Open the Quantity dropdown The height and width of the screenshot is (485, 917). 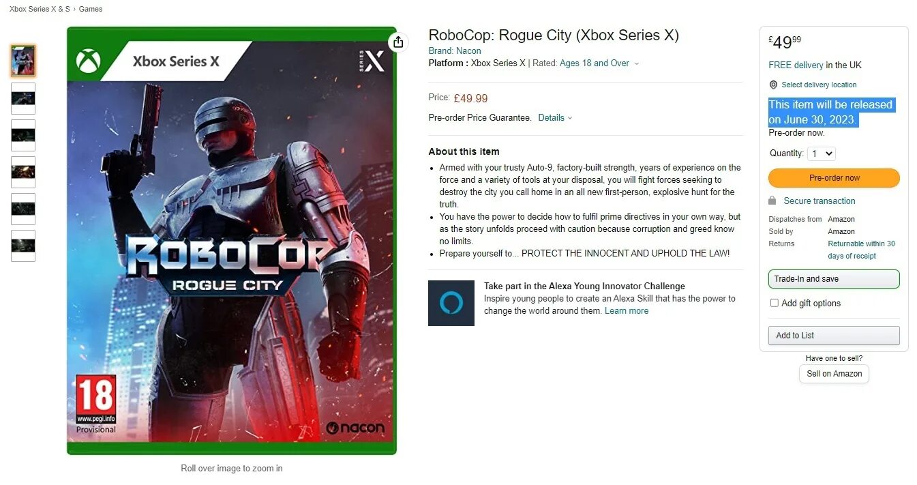[x=821, y=153]
